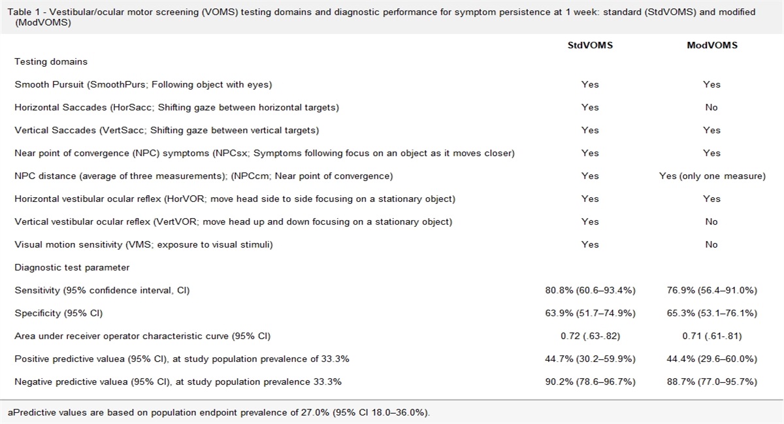Click the Vertical vestibular ocular reflex row
The image size is (784, 424).
point(233,221)
